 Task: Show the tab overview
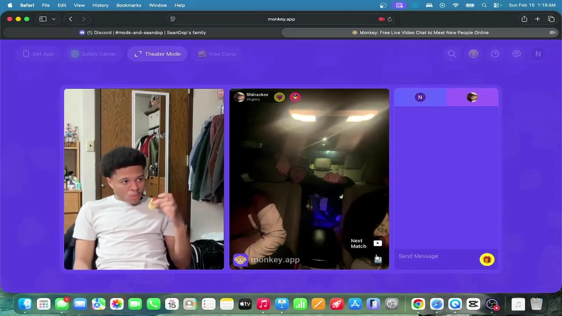point(551,19)
